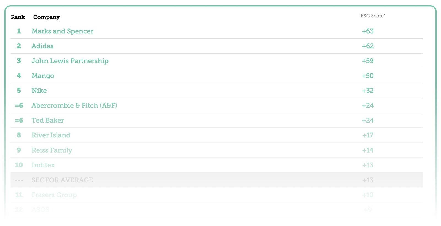Select River Island in the ranking
The height and width of the screenshot is (226, 441).
coord(51,135)
